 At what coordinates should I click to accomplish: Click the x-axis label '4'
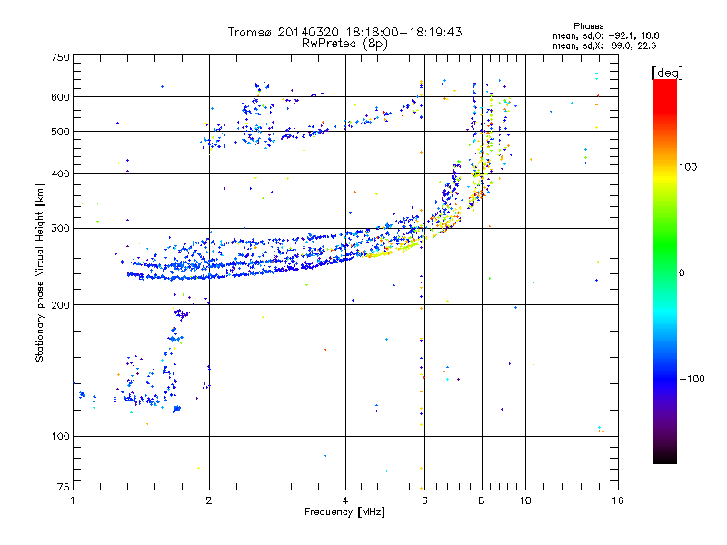(x=345, y=500)
